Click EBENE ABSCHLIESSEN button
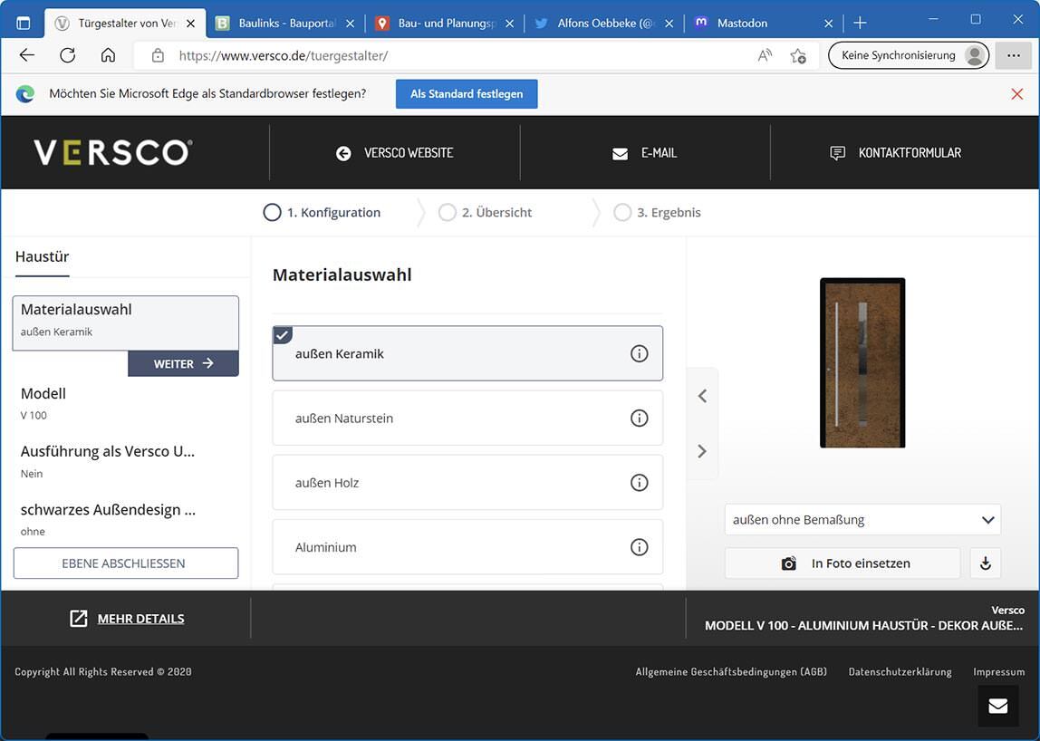Image resolution: width=1040 pixels, height=741 pixels. (125, 563)
